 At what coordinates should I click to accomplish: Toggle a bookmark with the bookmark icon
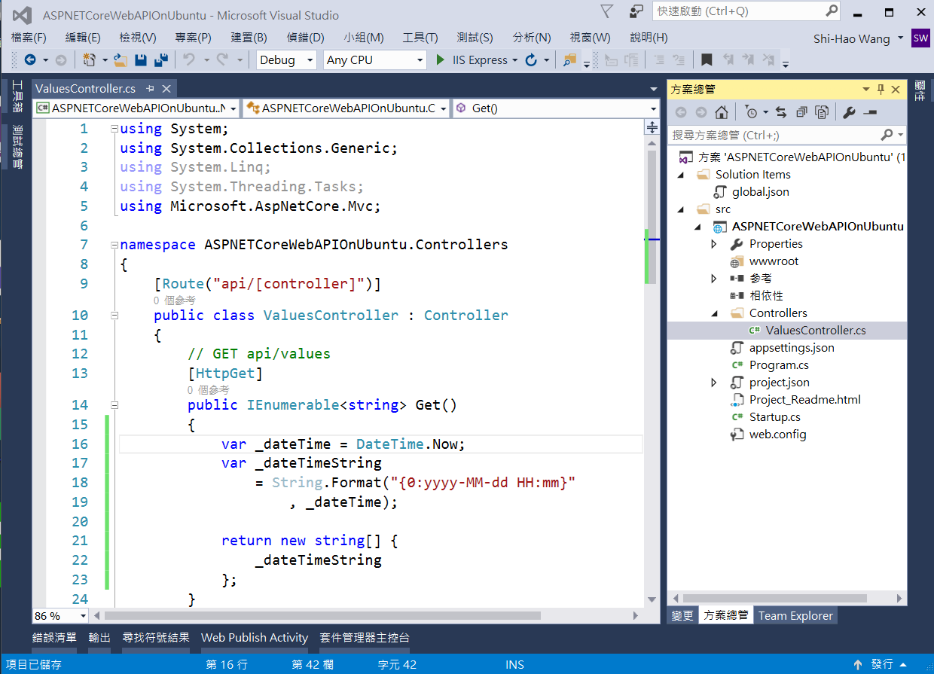point(706,60)
